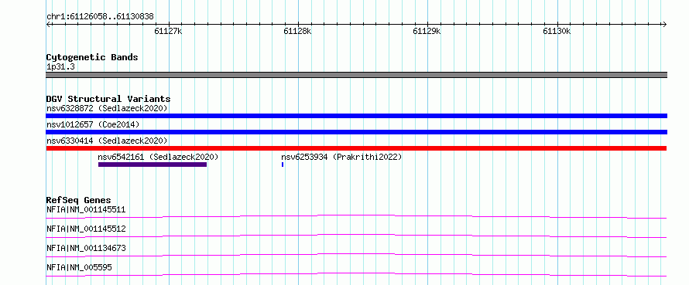This screenshot has width=689, height=285.
Task: Select the DGV Structural Variants track title
Action: (x=108, y=99)
